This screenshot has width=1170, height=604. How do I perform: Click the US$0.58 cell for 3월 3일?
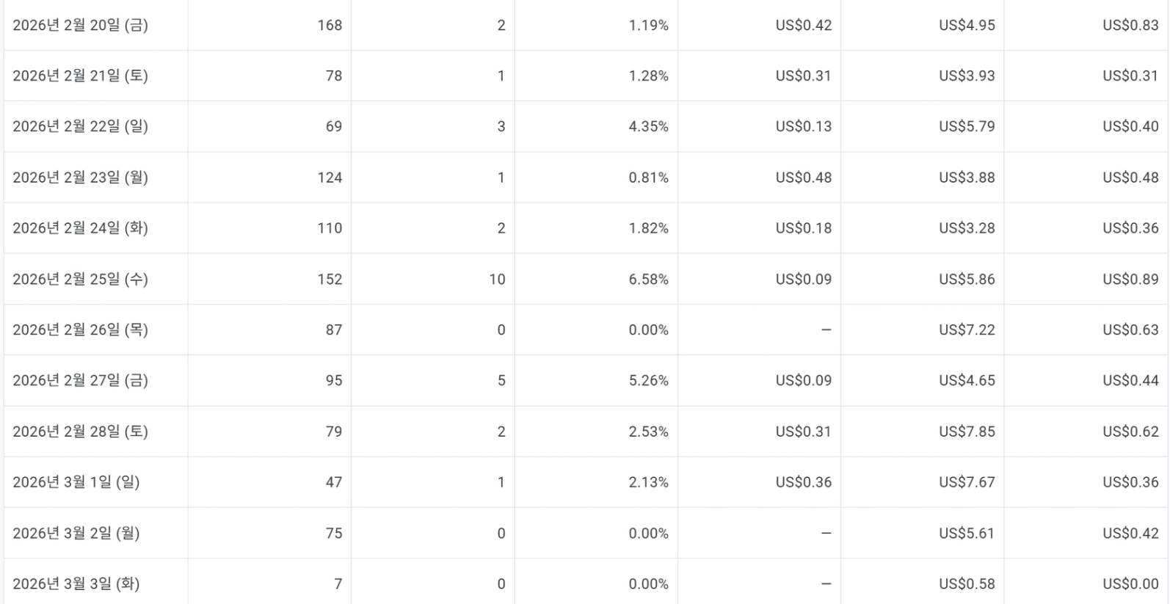coord(967,583)
